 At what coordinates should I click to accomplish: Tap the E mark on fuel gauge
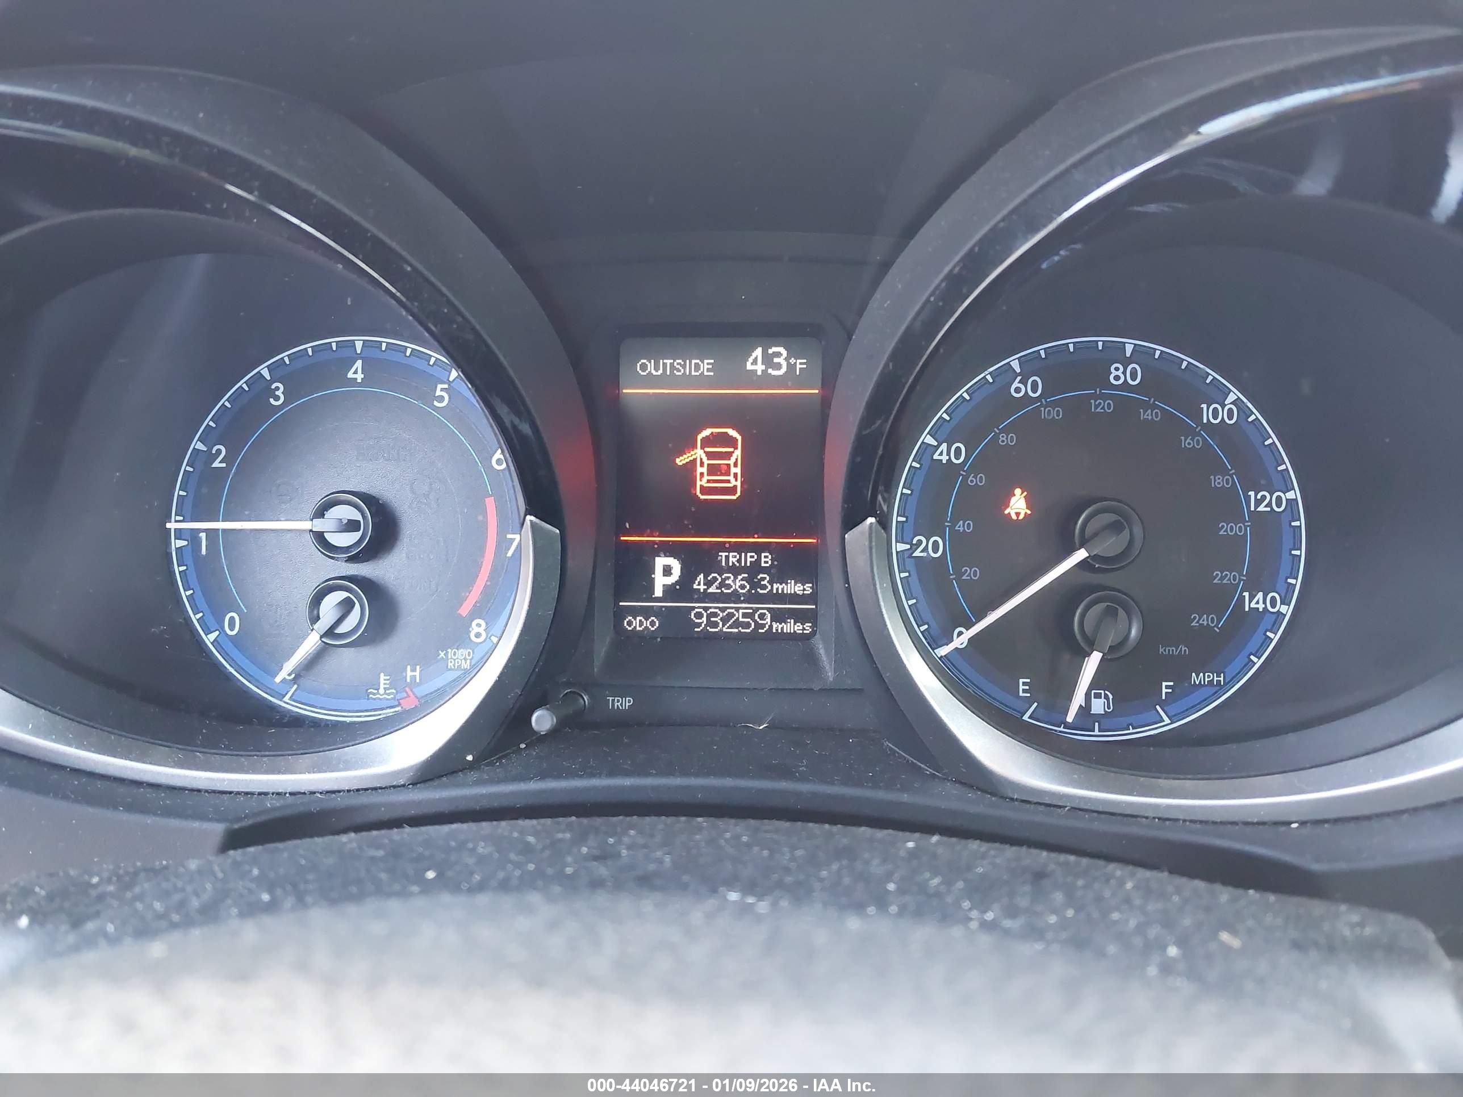[x=1024, y=688]
